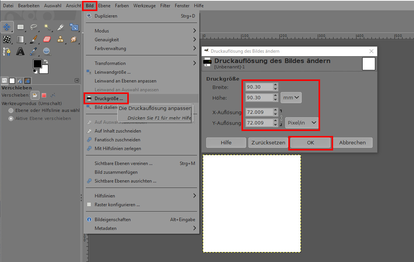414x262 pixels.
Task: Increase X-Auflösung with up arrow
Action: click(276, 110)
